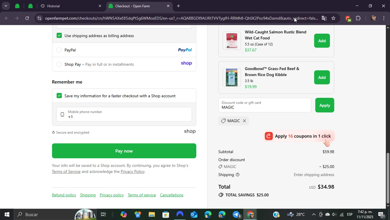
Task: Open File Explorer from the taskbar
Action: [152, 215]
